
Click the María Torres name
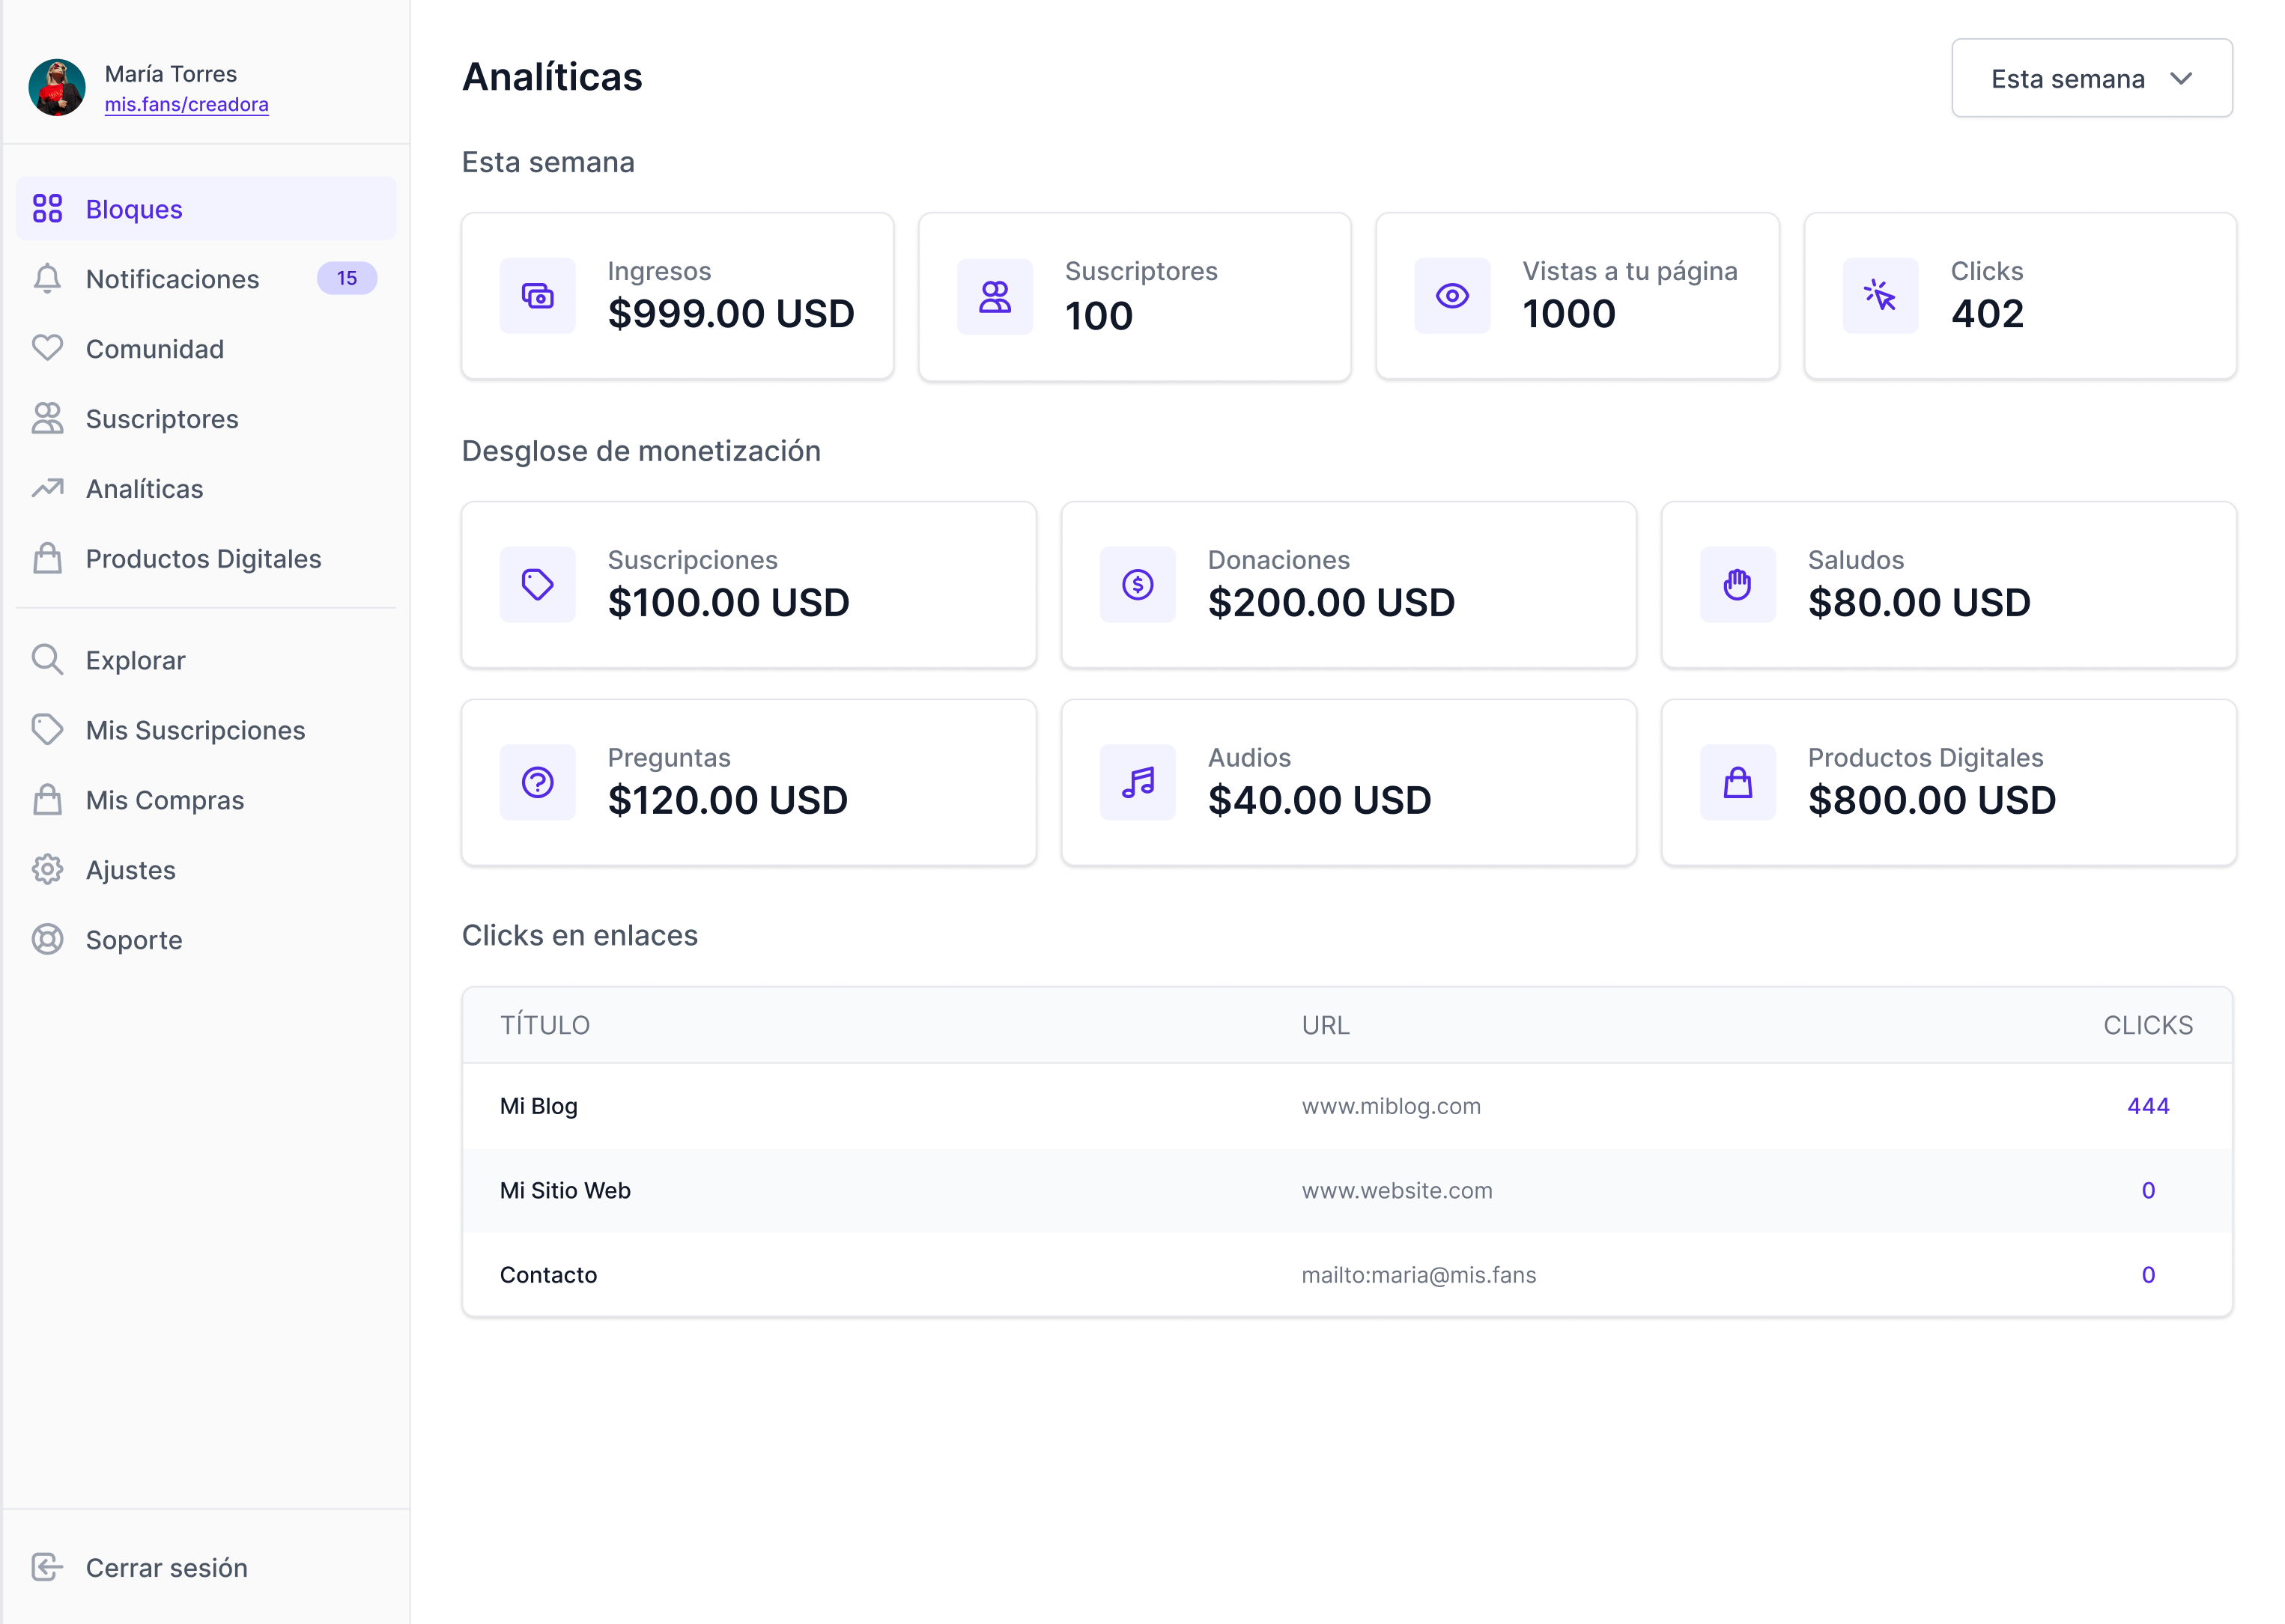click(171, 74)
